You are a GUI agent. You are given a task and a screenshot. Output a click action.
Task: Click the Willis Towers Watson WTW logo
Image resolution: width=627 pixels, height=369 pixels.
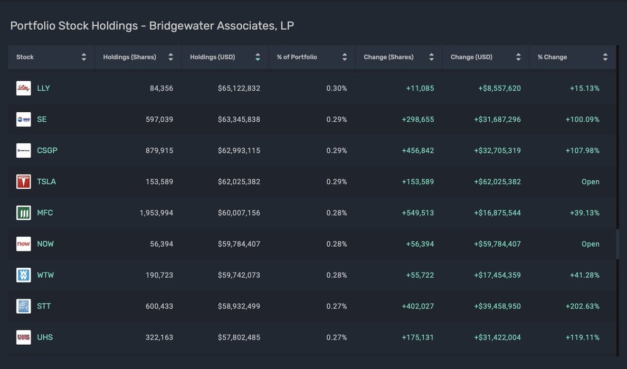click(24, 275)
